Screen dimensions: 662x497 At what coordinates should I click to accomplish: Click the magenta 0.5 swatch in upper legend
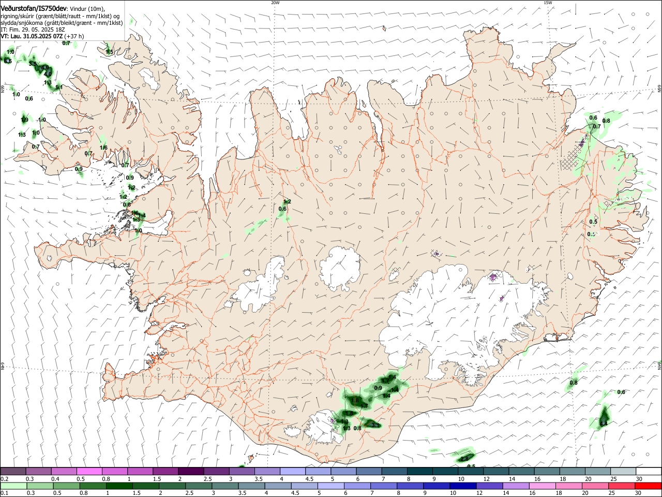89,471
